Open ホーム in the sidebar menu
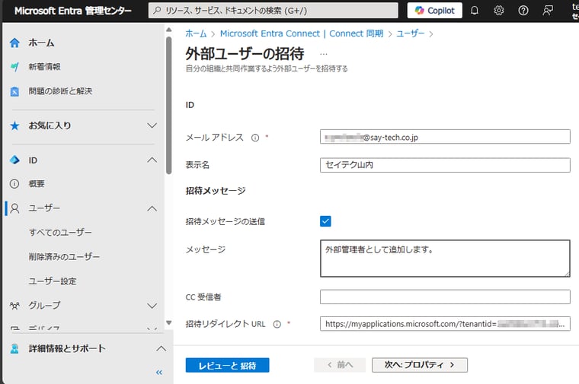579x384 pixels. 41,43
